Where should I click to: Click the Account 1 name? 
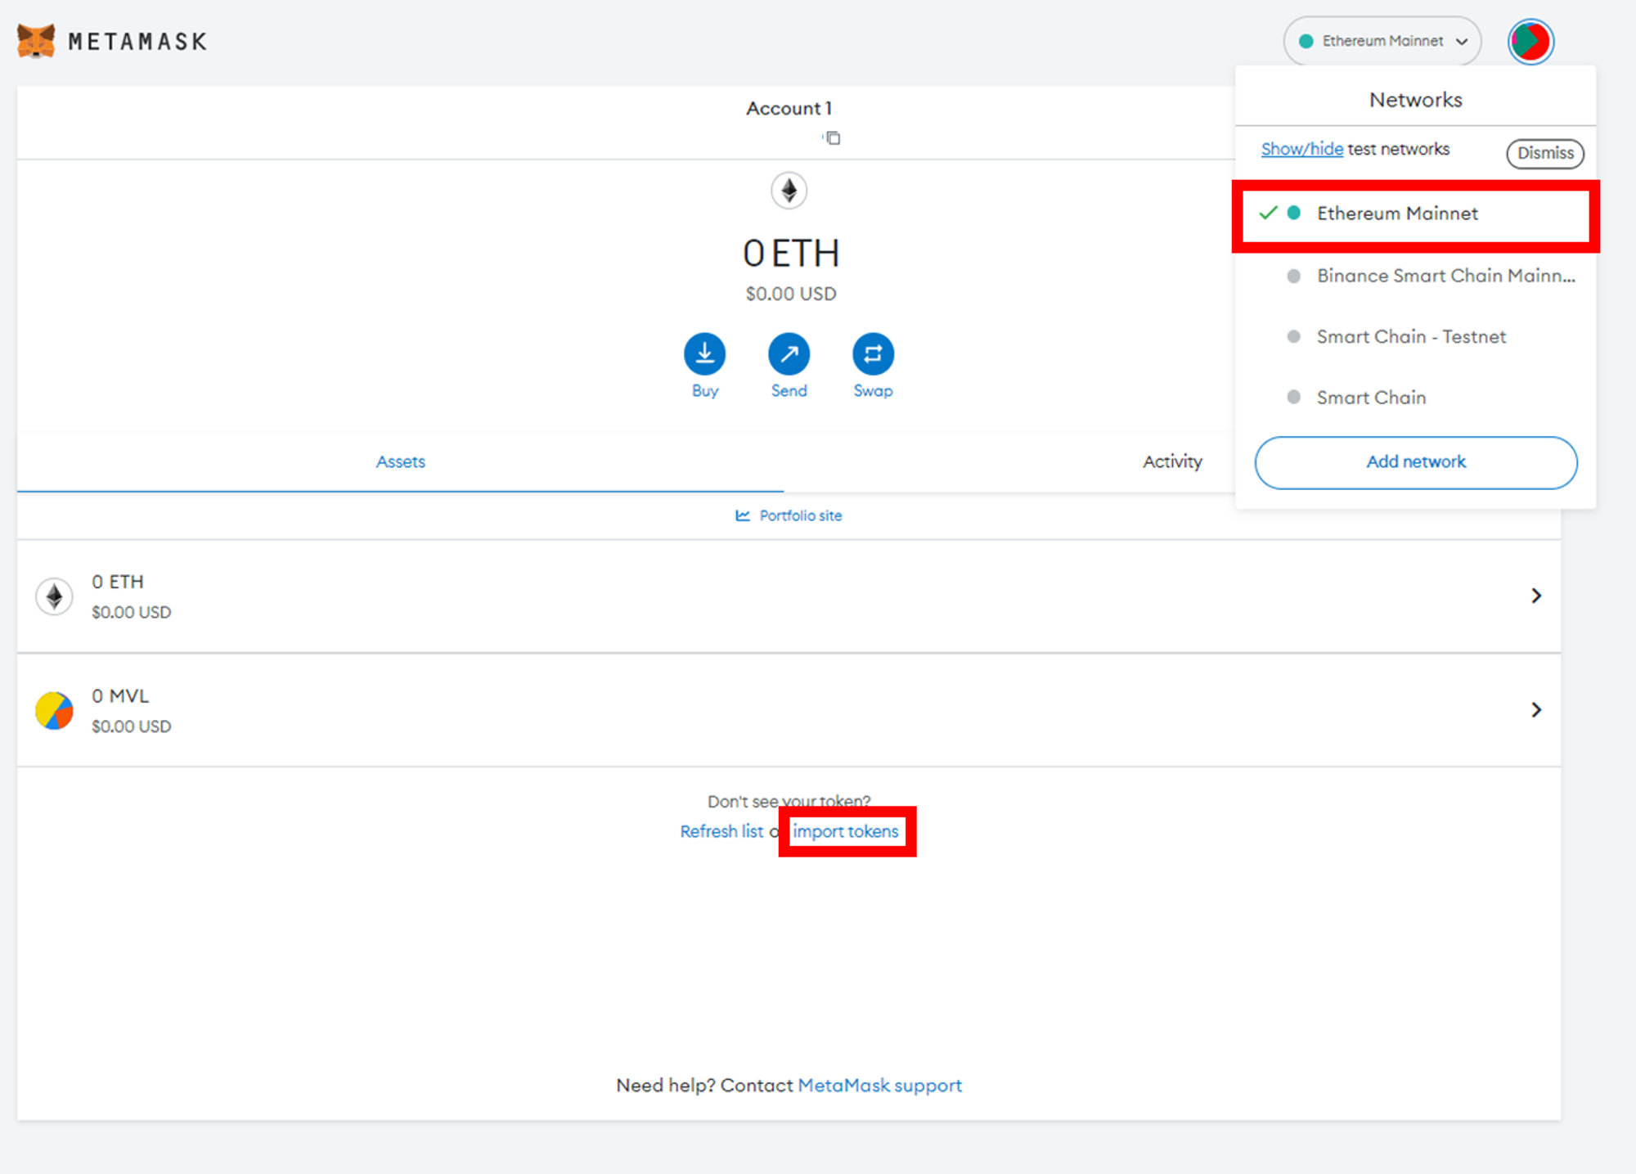(x=789, y=108)
